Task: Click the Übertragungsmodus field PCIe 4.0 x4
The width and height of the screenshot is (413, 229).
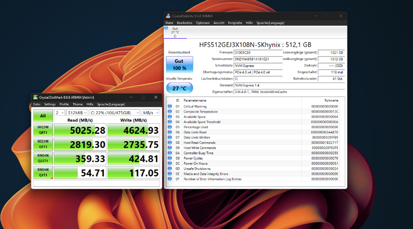Action: click(x=258, y=72)
